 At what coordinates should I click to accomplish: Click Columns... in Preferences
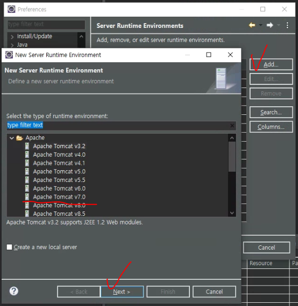coord(271,127)
